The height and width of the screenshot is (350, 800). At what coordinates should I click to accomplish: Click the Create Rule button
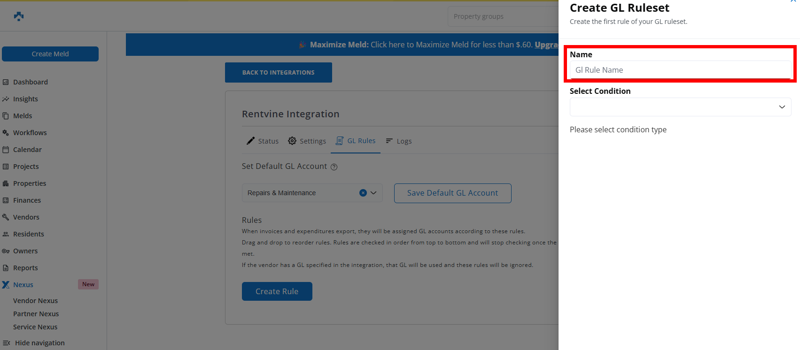pyautogui.click(x=277, y=291)
